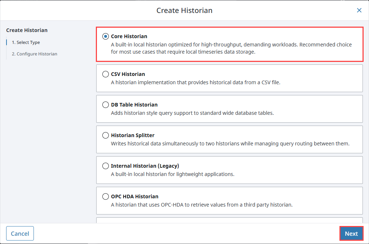
Task: Choose Internal Historian (Legacy)
Action: pyautogui.click(x=105, y=166)
